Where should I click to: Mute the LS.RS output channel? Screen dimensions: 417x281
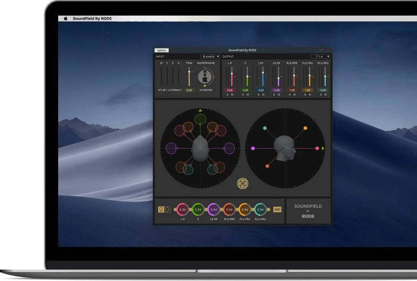(279, 95)
